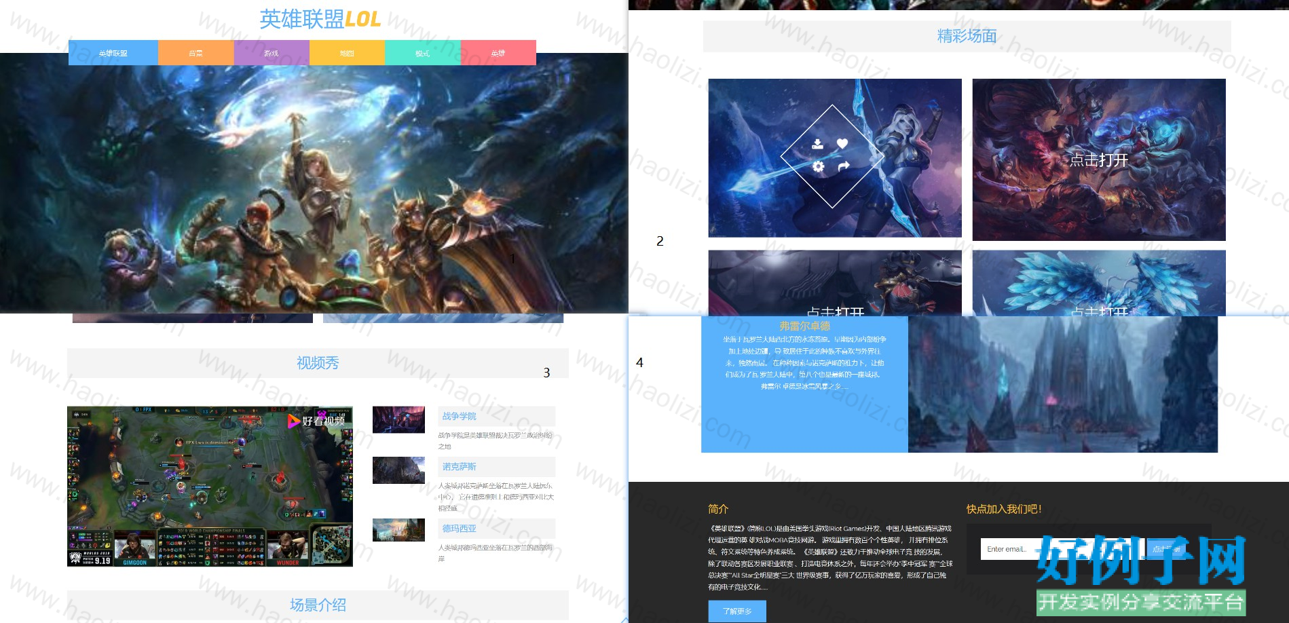Viewport: 1289px width, 623px height.
Task: Click the 弗雷尔卓德 scene landscape image
Action: (x=1063, y=384)
